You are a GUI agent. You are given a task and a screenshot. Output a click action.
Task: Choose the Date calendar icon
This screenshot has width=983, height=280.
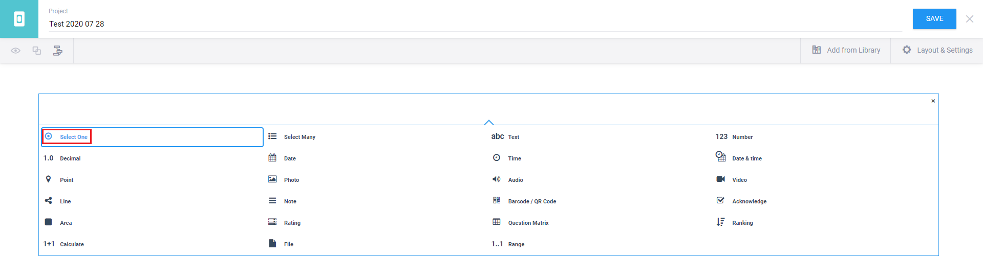click(272, 158)
